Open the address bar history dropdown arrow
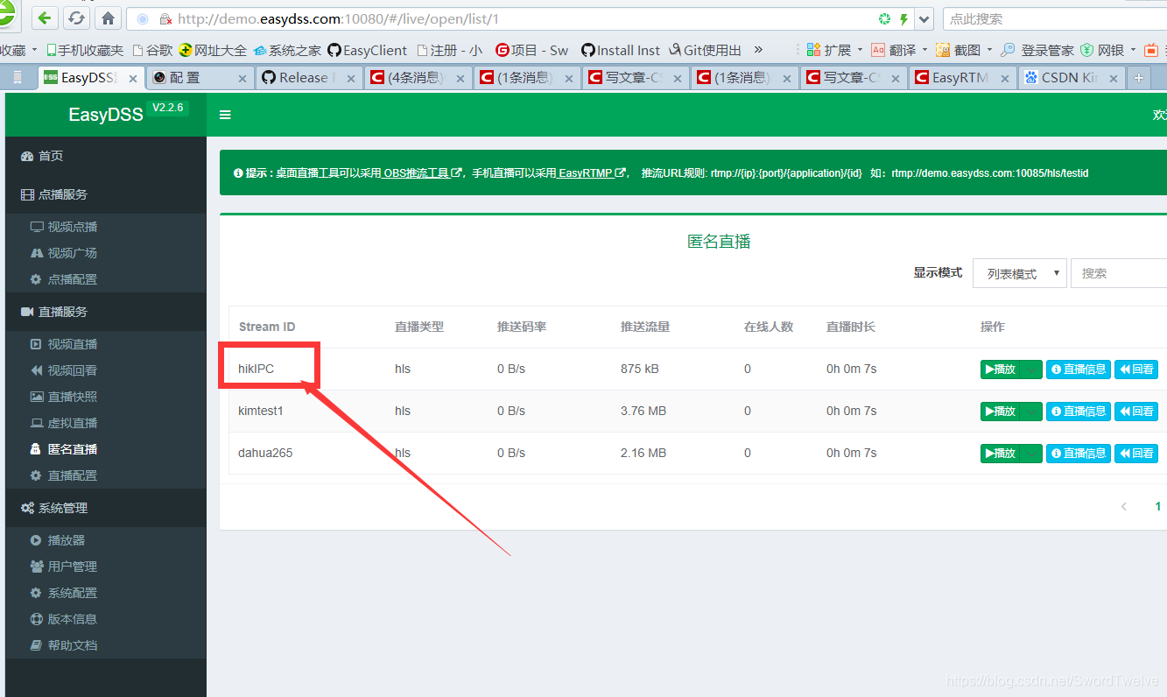 click(924, 18)
